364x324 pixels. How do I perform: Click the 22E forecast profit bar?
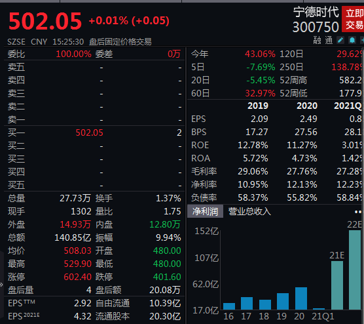(355, 270)
